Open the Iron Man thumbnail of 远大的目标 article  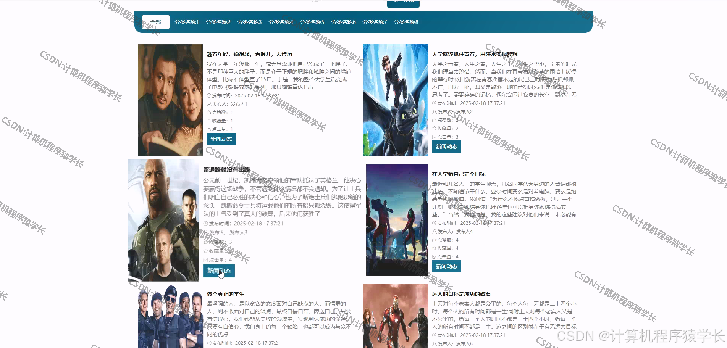396,316
